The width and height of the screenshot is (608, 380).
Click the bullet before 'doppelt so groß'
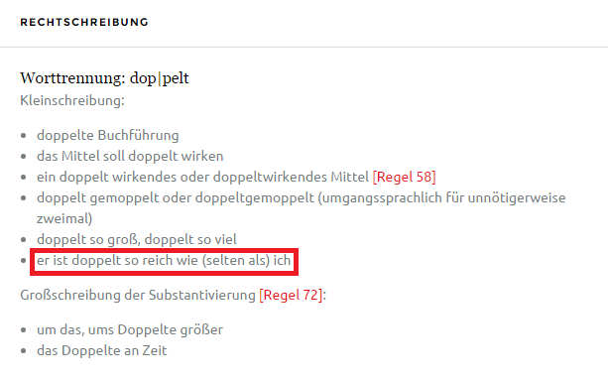pyautogui.click(x=24, y=240)
